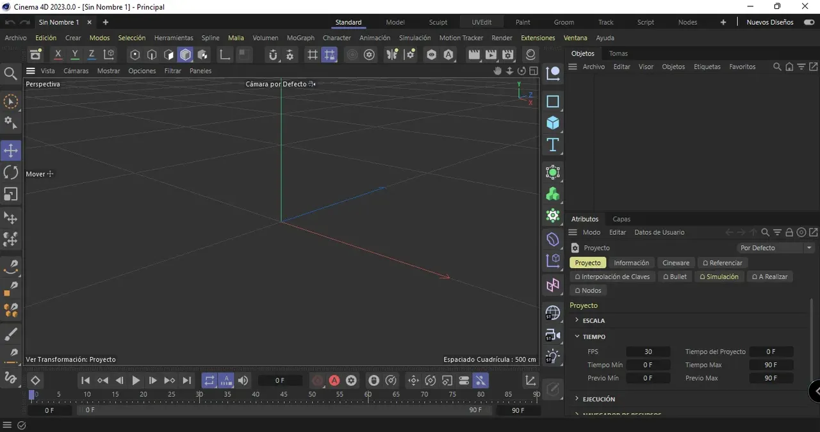Click the current frame field showing 0 F
Screen dimensions: 820x432
pyautogui.click(x=280, y=381)
